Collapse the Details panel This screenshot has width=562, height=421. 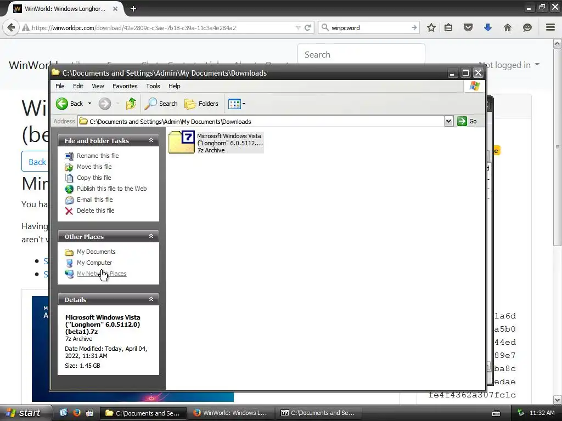[151, 299]
